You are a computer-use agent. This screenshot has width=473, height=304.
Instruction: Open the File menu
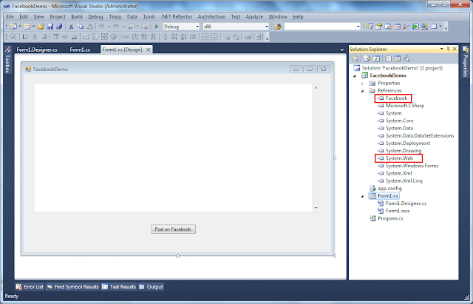pos(10,16)
